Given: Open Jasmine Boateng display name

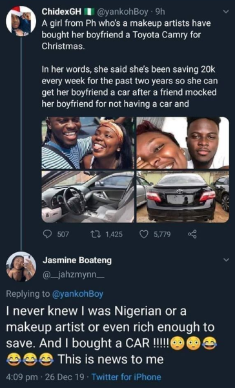Looking at the screenshot, I should (77, 260).
